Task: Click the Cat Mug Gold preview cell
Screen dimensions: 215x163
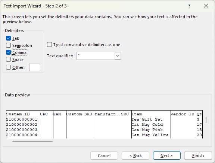Action: pos(147,125)
